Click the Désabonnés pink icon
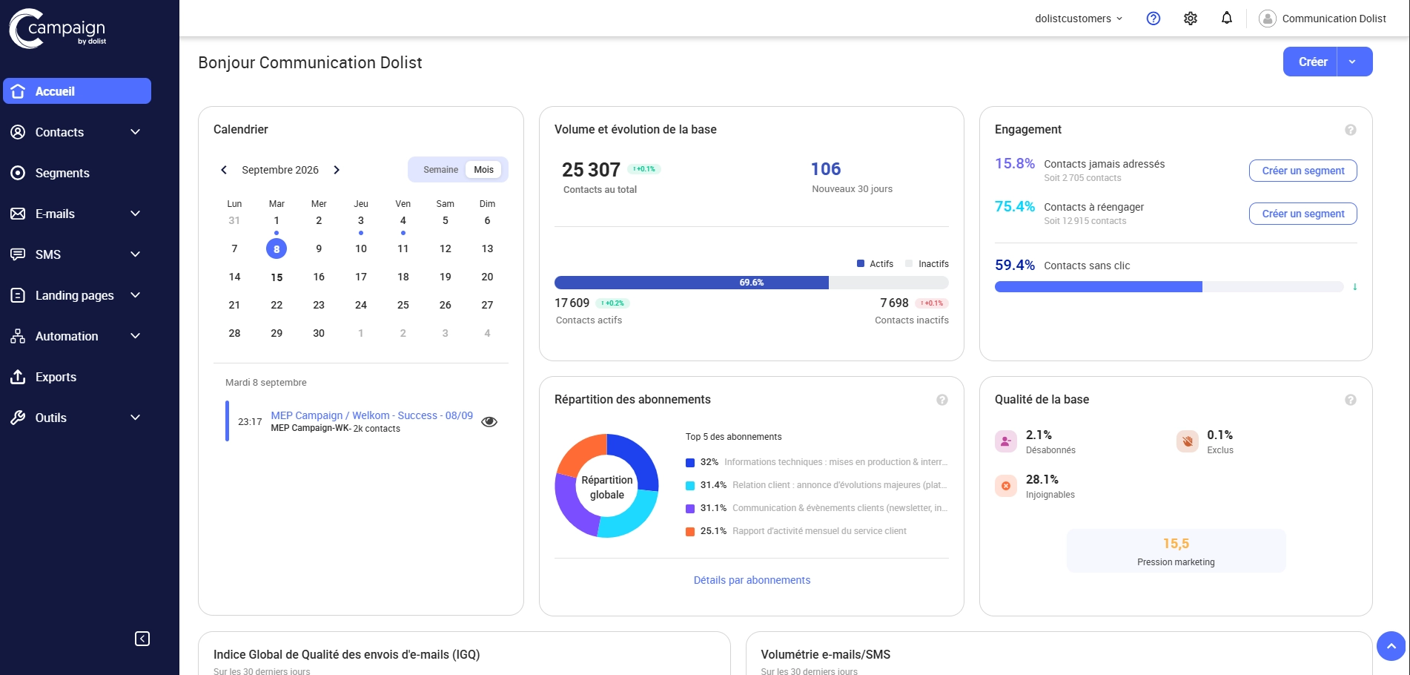Screen dimensions: 1410x675 (1006, 441)
